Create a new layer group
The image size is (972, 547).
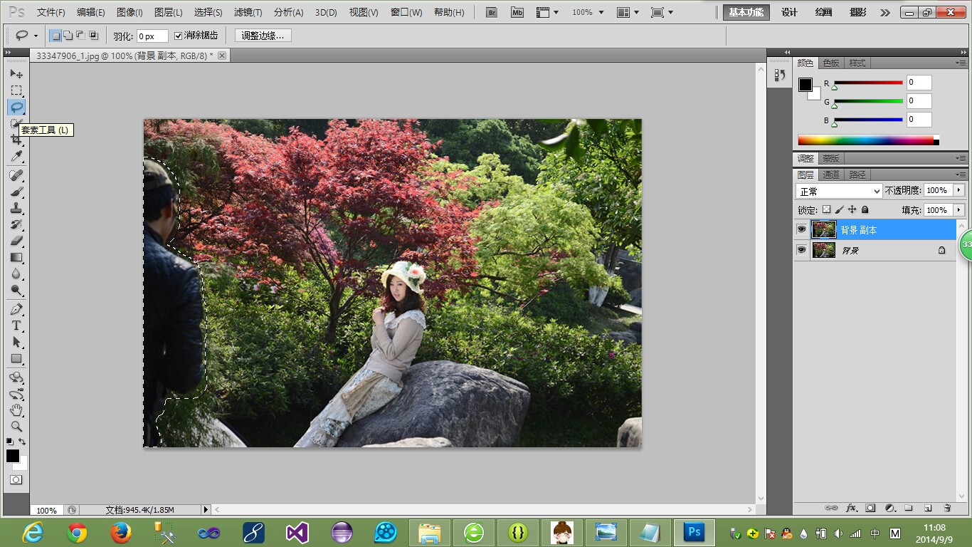click(909, 508)
